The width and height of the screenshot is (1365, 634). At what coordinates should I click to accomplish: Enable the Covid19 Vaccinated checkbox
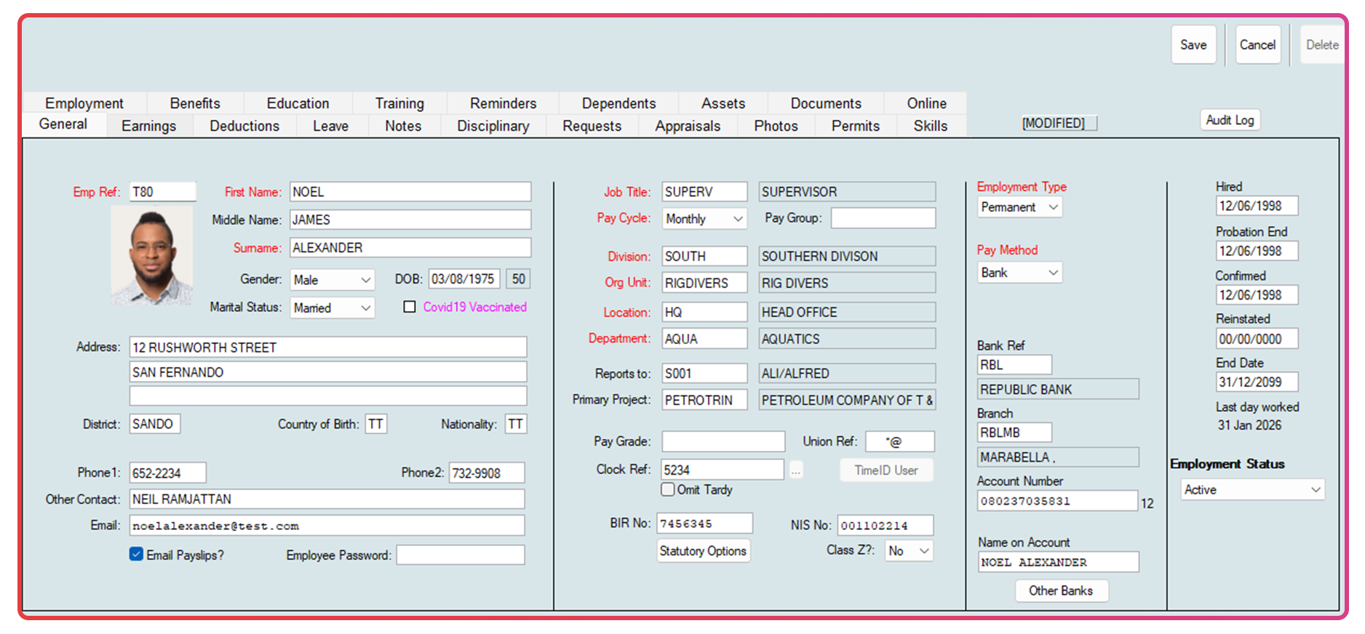point(410,307)
